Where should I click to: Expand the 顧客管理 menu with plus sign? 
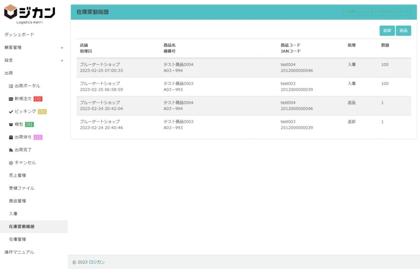(x=62, y=47)
